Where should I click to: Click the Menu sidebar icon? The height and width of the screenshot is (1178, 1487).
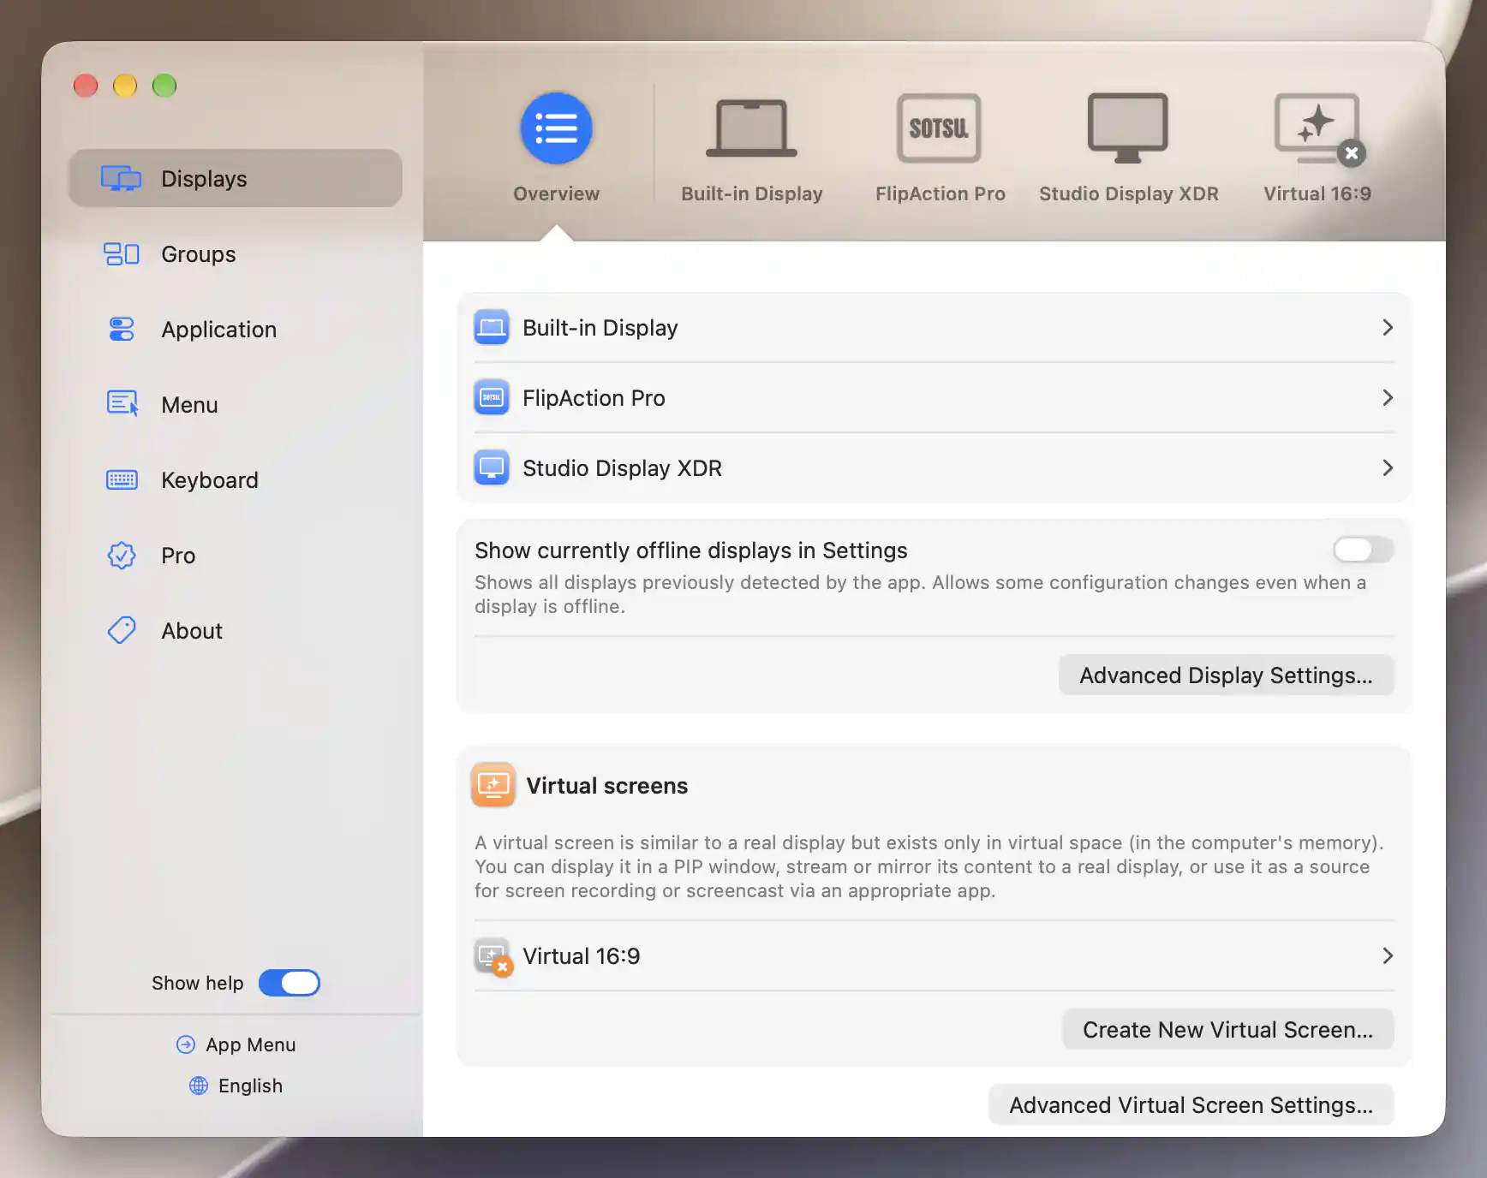click(122, 403)
